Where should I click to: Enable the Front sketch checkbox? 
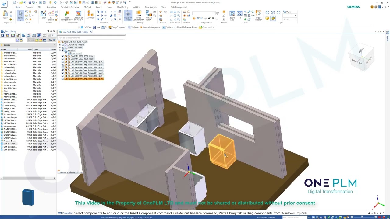pyautogui.click(x=66, y=53)
